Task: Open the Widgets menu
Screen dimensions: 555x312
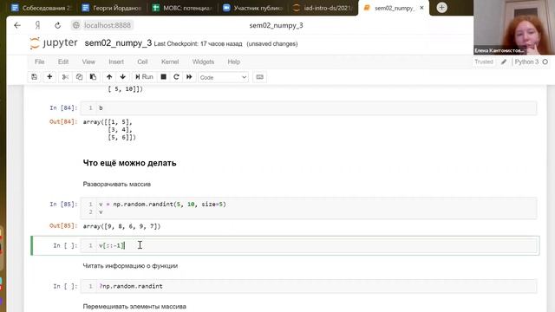Action: pyautogui.click(x=203, y=62)
